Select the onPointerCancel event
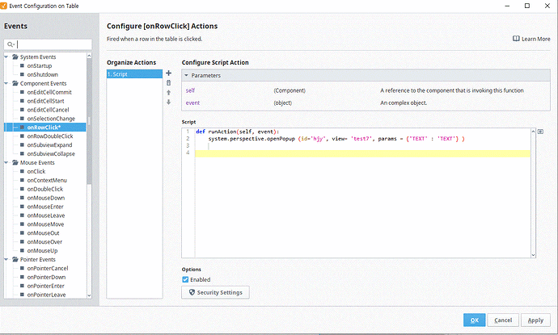 pos(48,268)
